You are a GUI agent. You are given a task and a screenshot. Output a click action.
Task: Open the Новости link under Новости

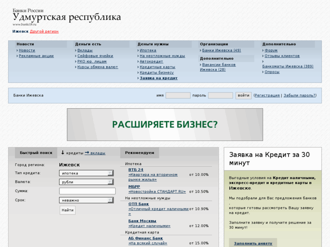pos(27,50)
